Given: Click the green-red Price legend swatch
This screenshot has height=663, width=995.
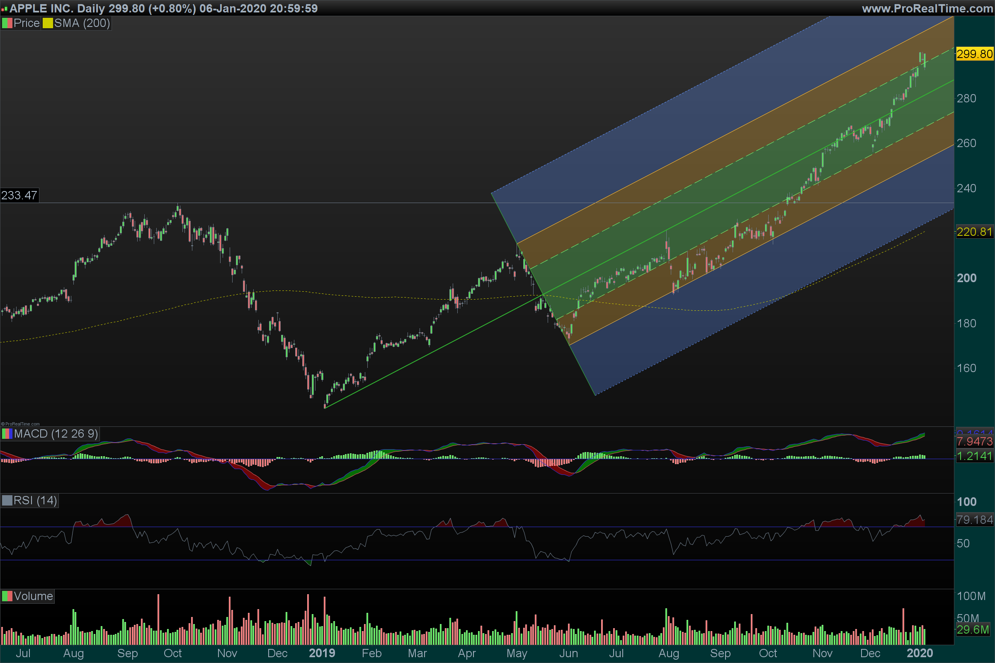Looking at the screenshot, I should (x=7, y=23).
